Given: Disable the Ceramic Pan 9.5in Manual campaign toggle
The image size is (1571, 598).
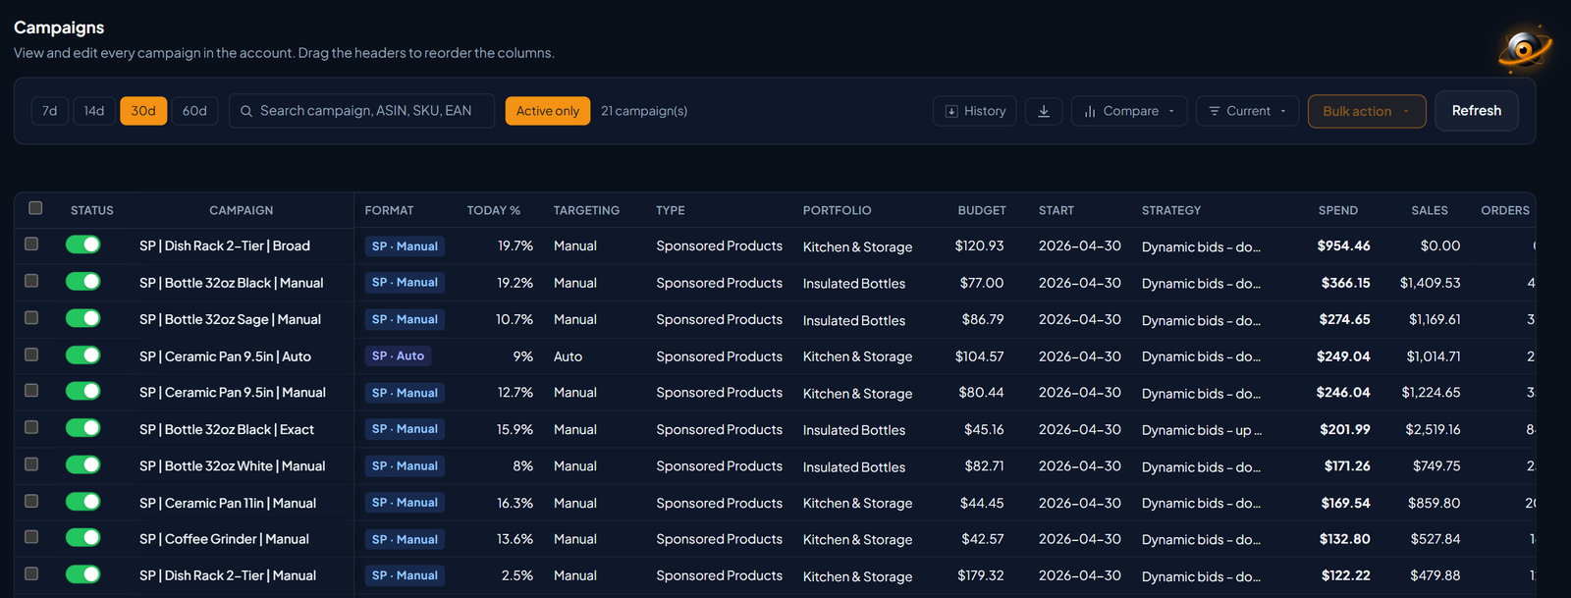Looking at the screenshot, I should pyautogui.click(x=83, y=391).
